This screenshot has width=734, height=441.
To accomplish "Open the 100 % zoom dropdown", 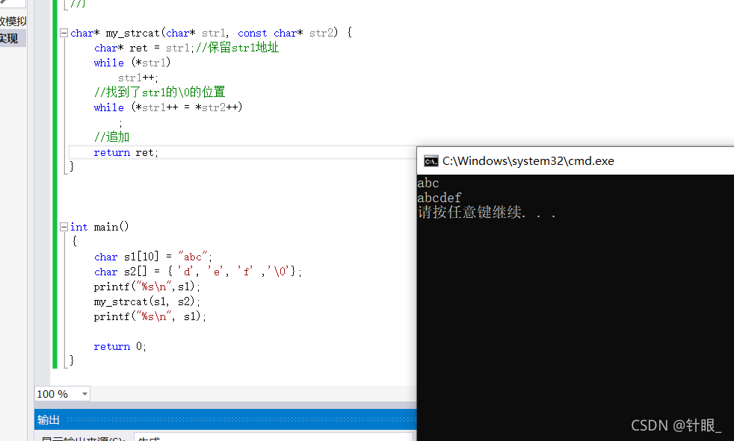I will 84,394.
